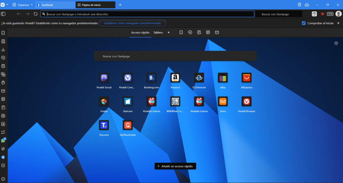Switch to the Facebook tab
Screen dimensions: 343x183
[x=55, y=5]
